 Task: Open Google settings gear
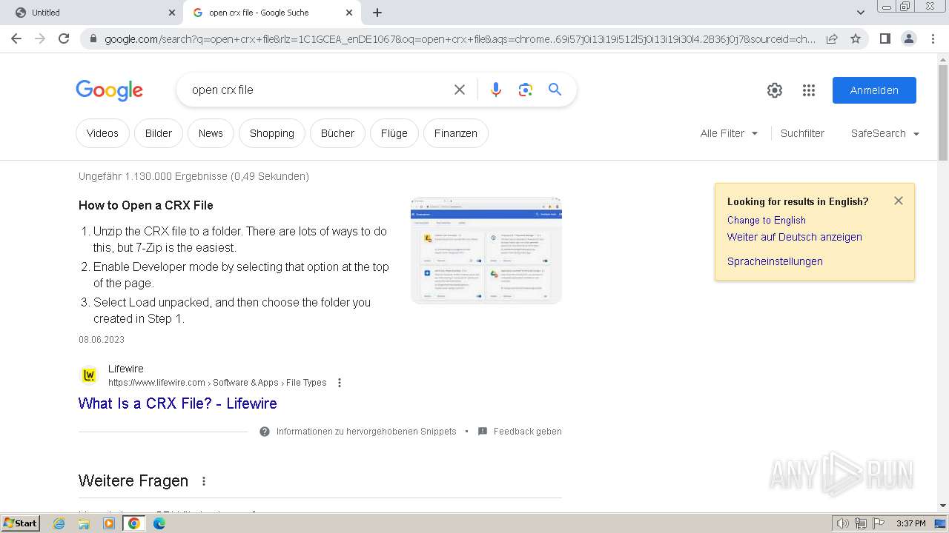pos(775,90)
